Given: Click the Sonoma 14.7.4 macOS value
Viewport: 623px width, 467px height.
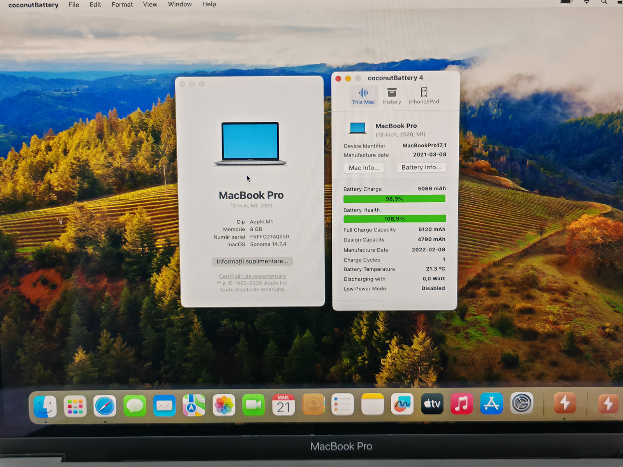Looking at the screenshot, I should (268, 244).
